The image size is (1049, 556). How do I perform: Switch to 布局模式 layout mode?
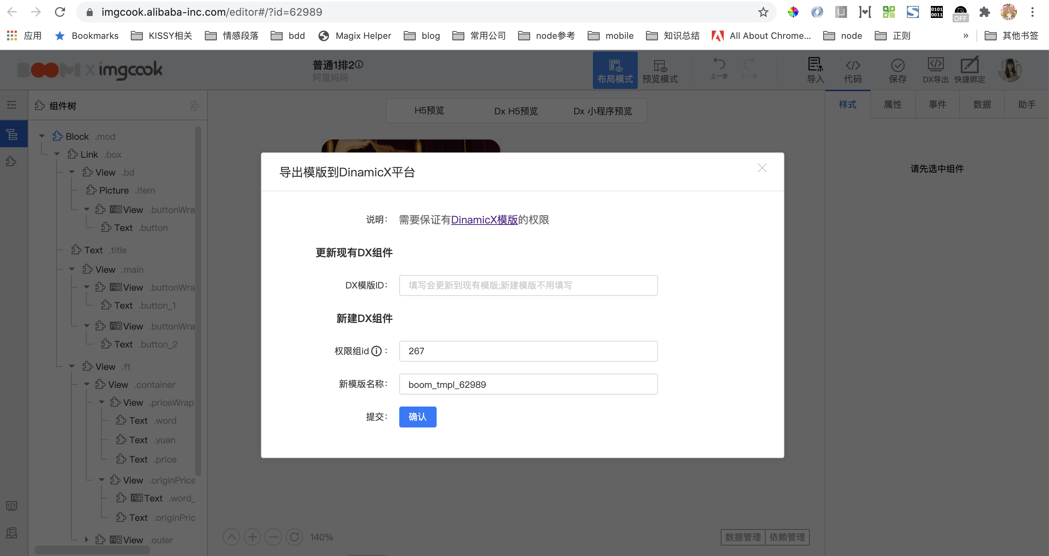615,70
